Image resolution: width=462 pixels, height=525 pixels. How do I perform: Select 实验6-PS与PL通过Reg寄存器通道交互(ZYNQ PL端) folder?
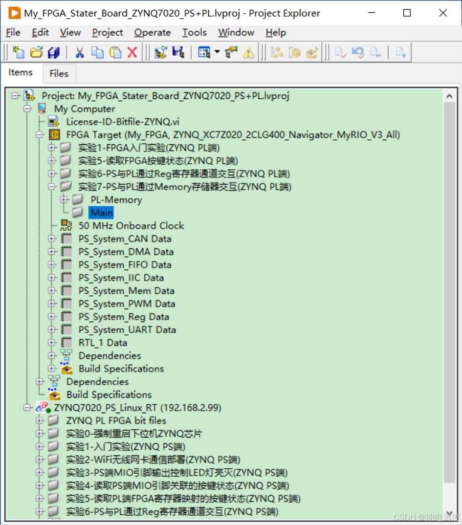(184, 174)
